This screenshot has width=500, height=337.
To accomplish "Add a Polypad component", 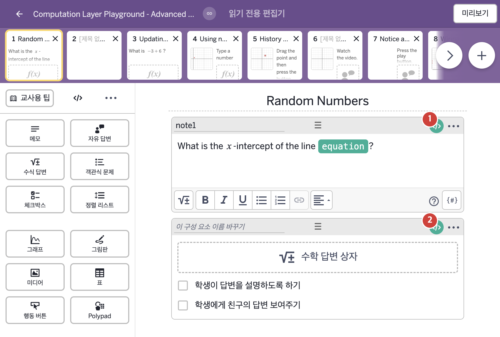I will point(100,310).
